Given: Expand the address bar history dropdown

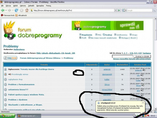Looking at the screenshot, I should click(x=116, y=10).
